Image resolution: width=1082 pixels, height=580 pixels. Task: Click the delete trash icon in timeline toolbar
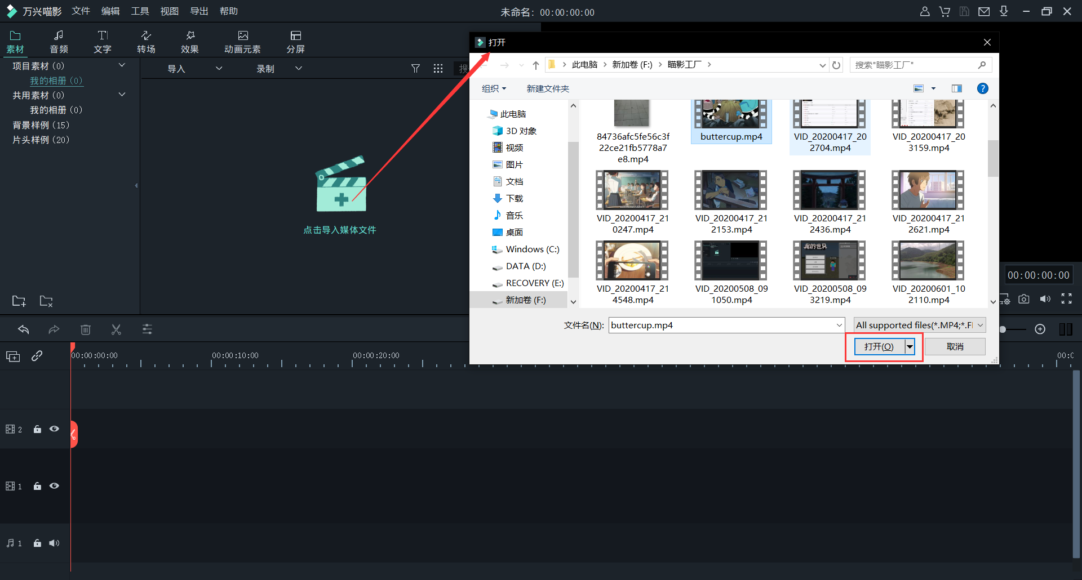pos(86,329)
